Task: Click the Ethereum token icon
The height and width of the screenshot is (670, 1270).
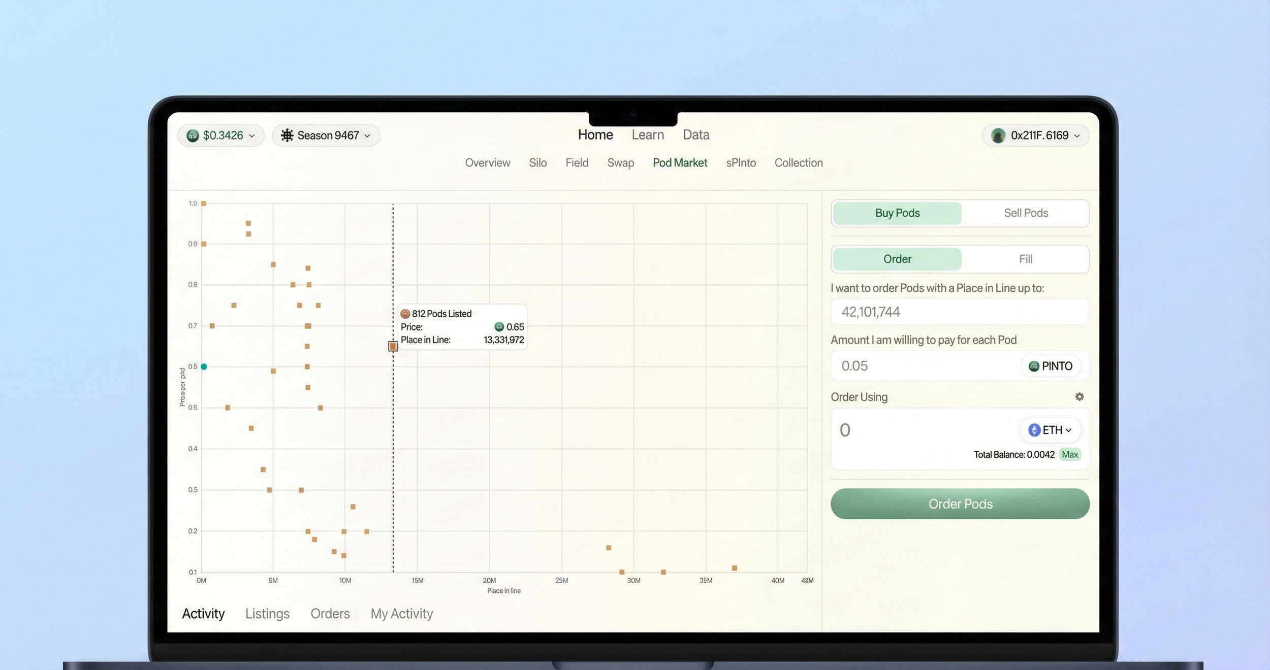Action: tap(1034, 430)
